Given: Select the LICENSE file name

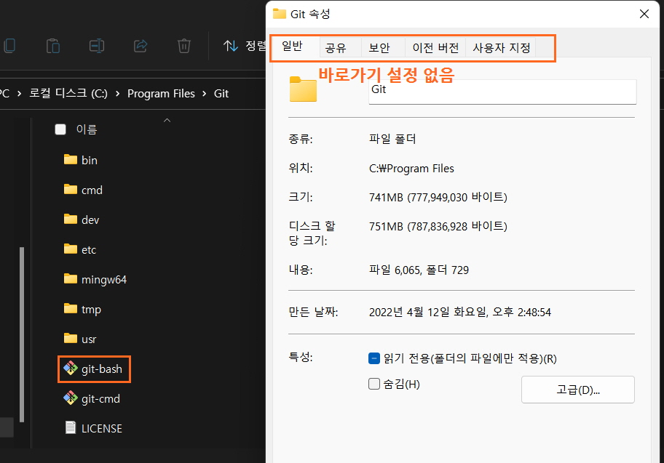Looking at the screenshot, I should (102, 429).
